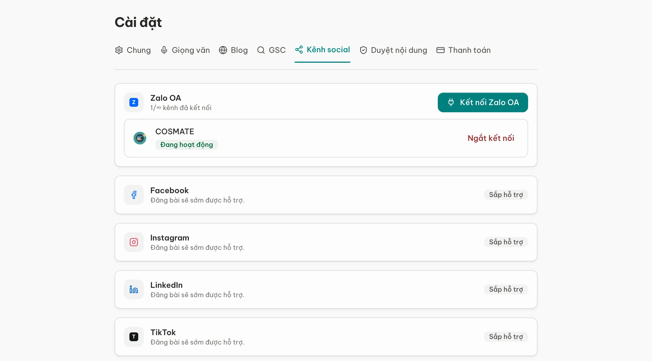Click the Instagram logo icon
This screenshot has width=652, height=361.
click(134, 242)
